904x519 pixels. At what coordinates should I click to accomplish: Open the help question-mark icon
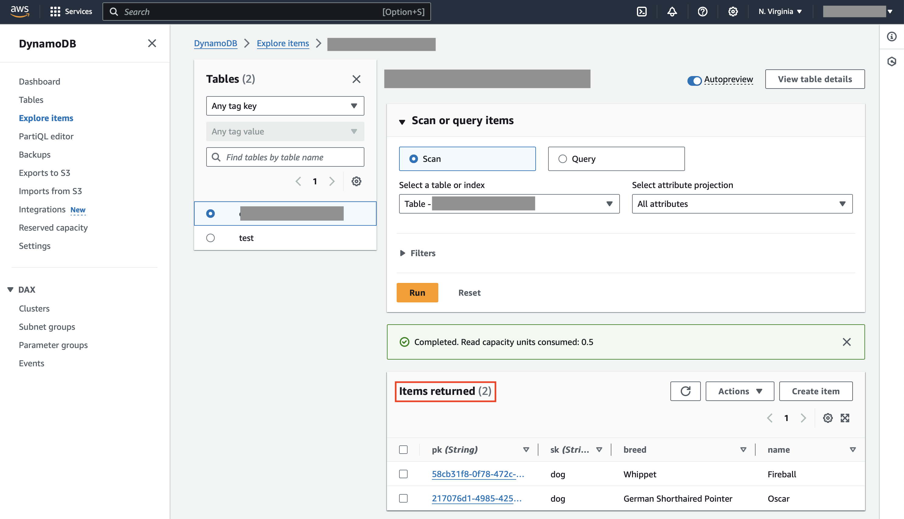point(702,11)
